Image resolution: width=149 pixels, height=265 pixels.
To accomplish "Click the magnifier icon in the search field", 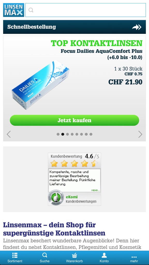I will point(31,10).
